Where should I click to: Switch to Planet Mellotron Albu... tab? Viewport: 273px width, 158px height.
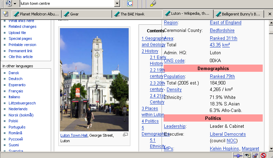(x=37, y=14)
